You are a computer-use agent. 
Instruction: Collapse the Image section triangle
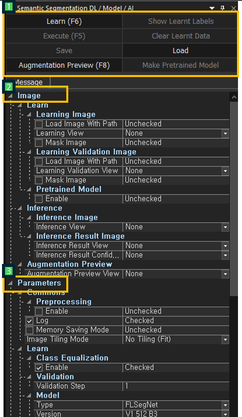(x=10, y=96)
